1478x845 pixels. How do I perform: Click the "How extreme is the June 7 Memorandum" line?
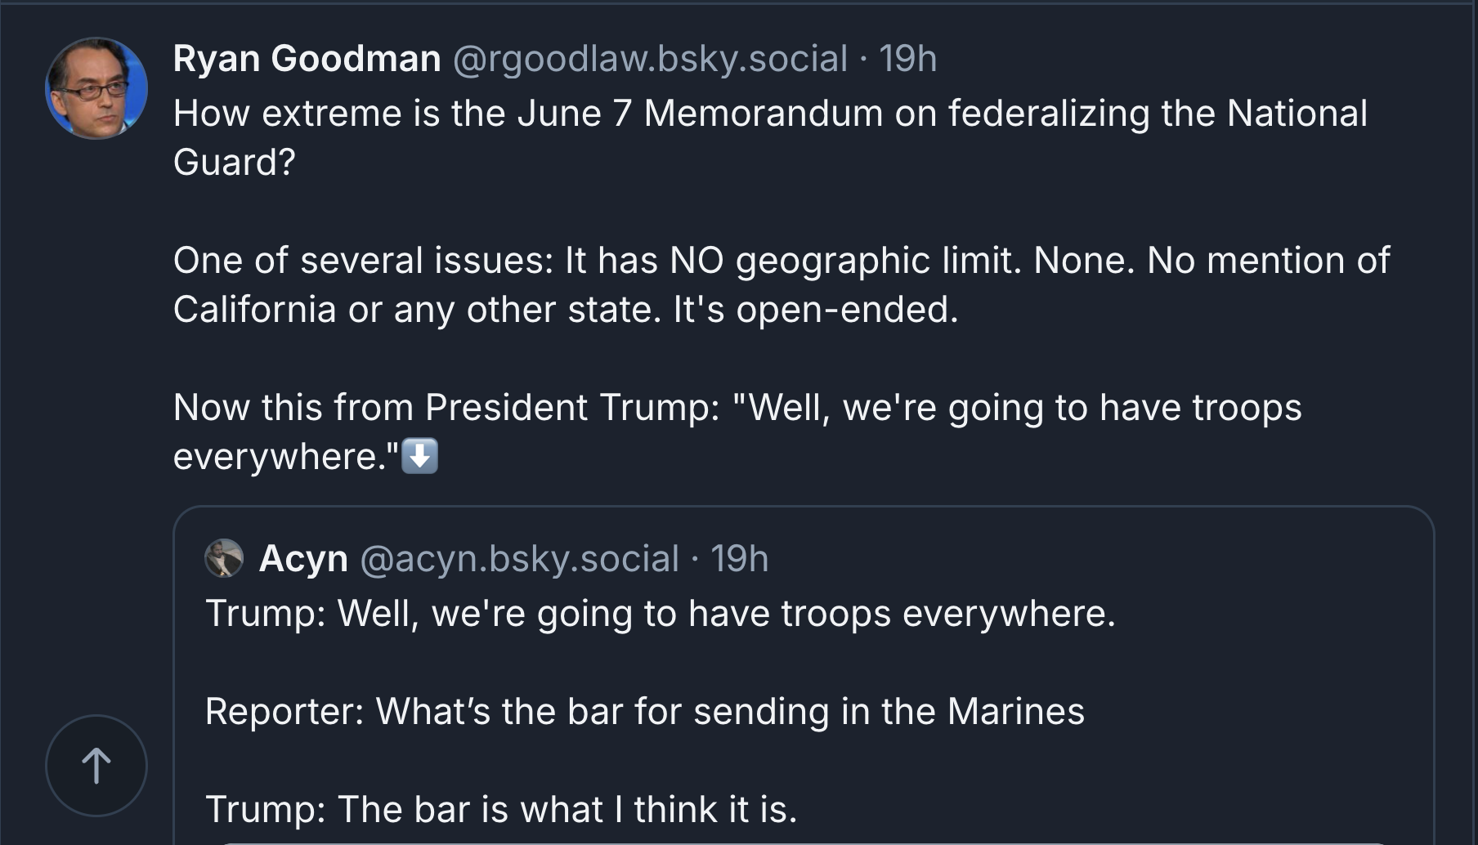pos(769,114)
